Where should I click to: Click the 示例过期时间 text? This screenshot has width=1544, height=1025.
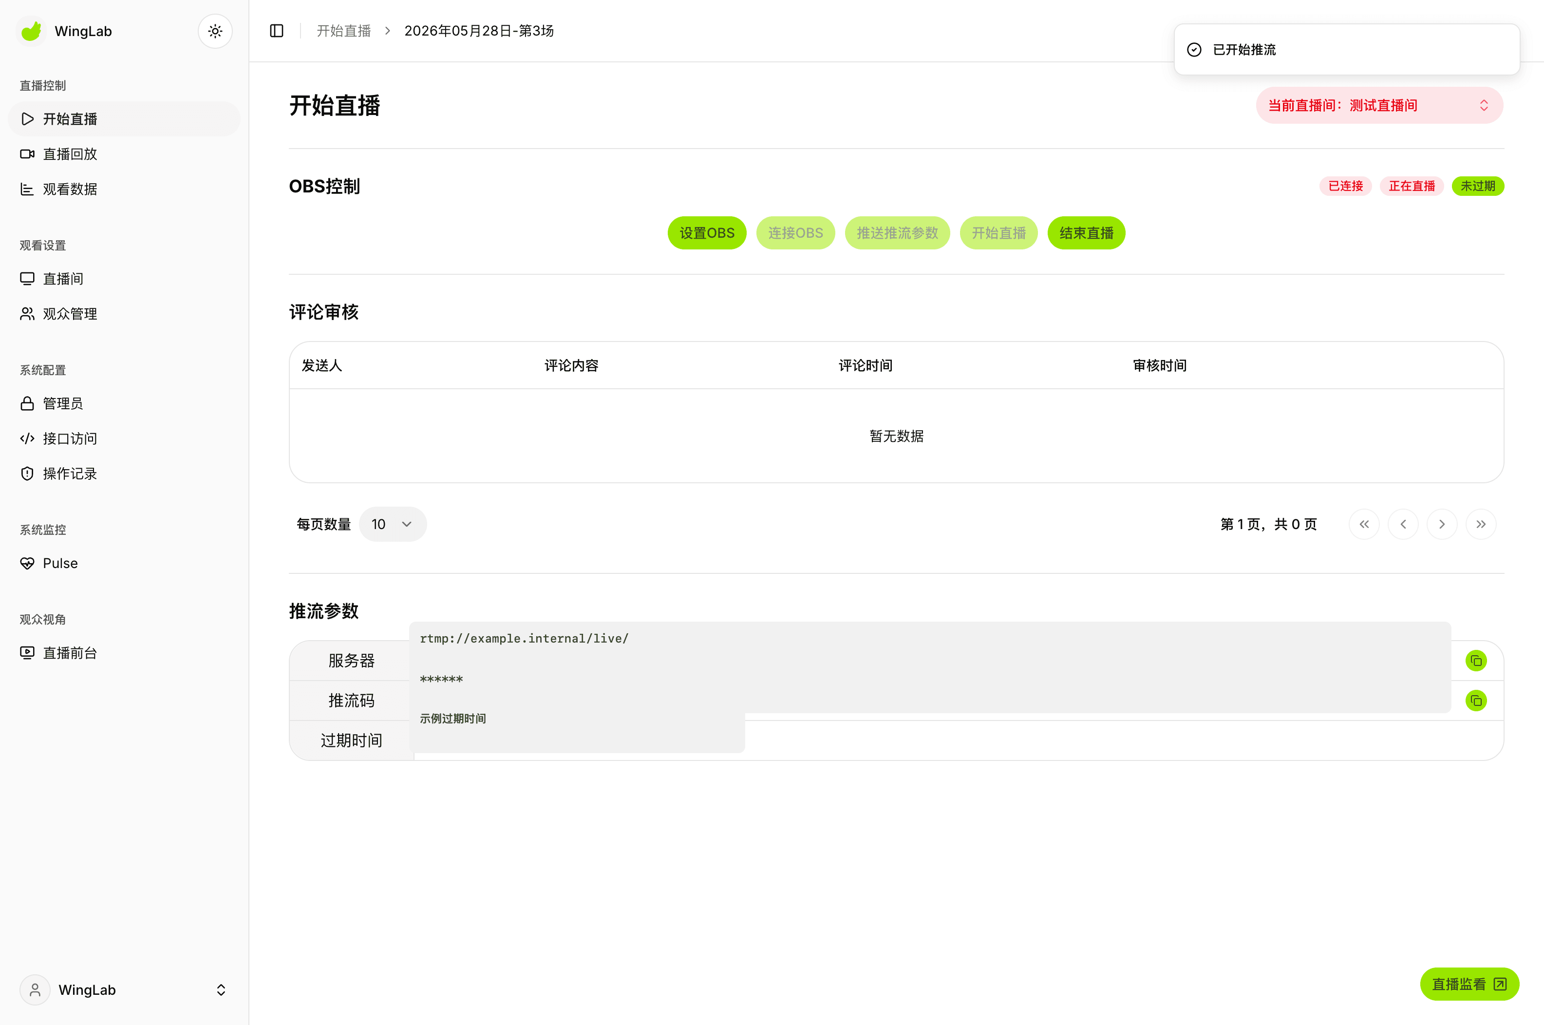[453, 719]
